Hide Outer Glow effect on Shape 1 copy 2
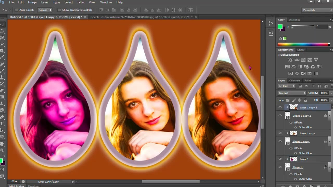 pyautogui.click(x=295, y=127)
